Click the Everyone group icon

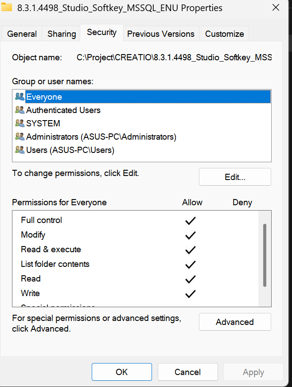point(19,97)
